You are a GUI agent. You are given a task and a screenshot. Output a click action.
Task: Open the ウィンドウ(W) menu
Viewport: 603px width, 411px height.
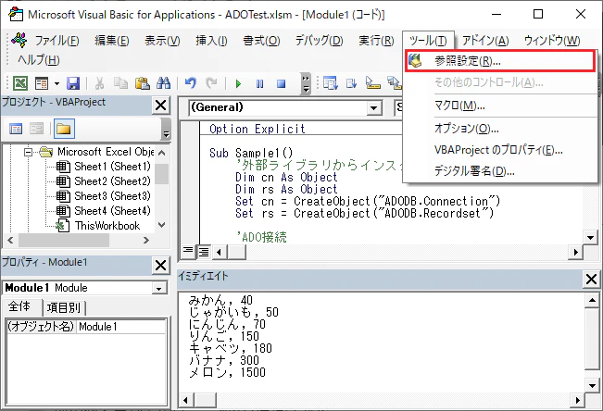552,41
